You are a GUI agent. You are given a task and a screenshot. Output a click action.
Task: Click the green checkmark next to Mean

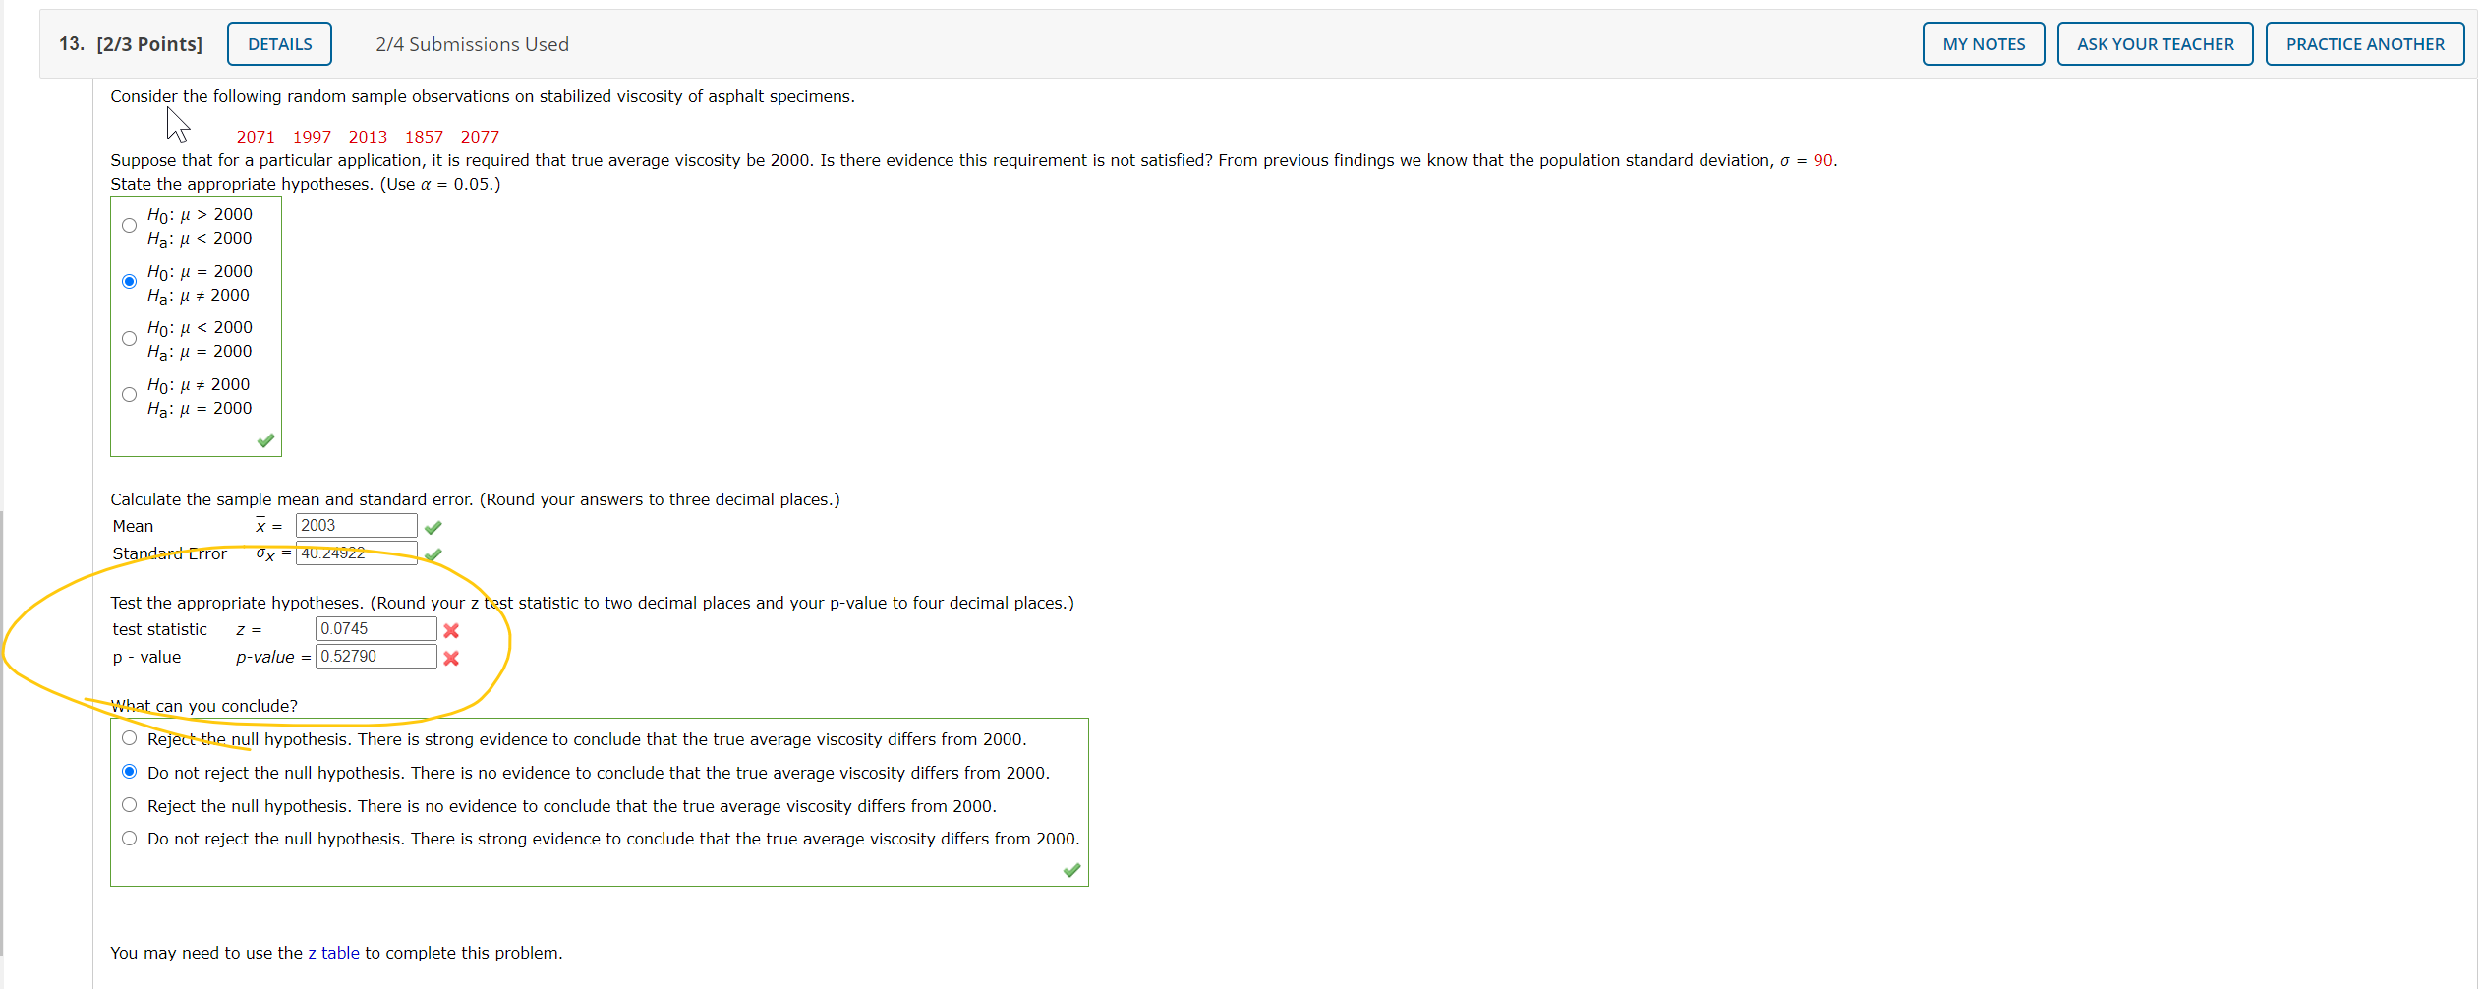(x=433, y=527)
